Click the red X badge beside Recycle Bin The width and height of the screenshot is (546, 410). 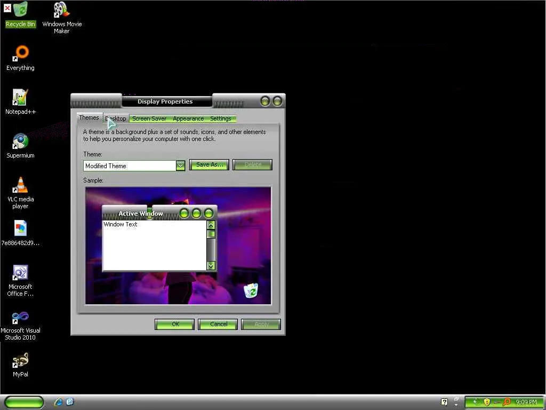coord(7,7)
